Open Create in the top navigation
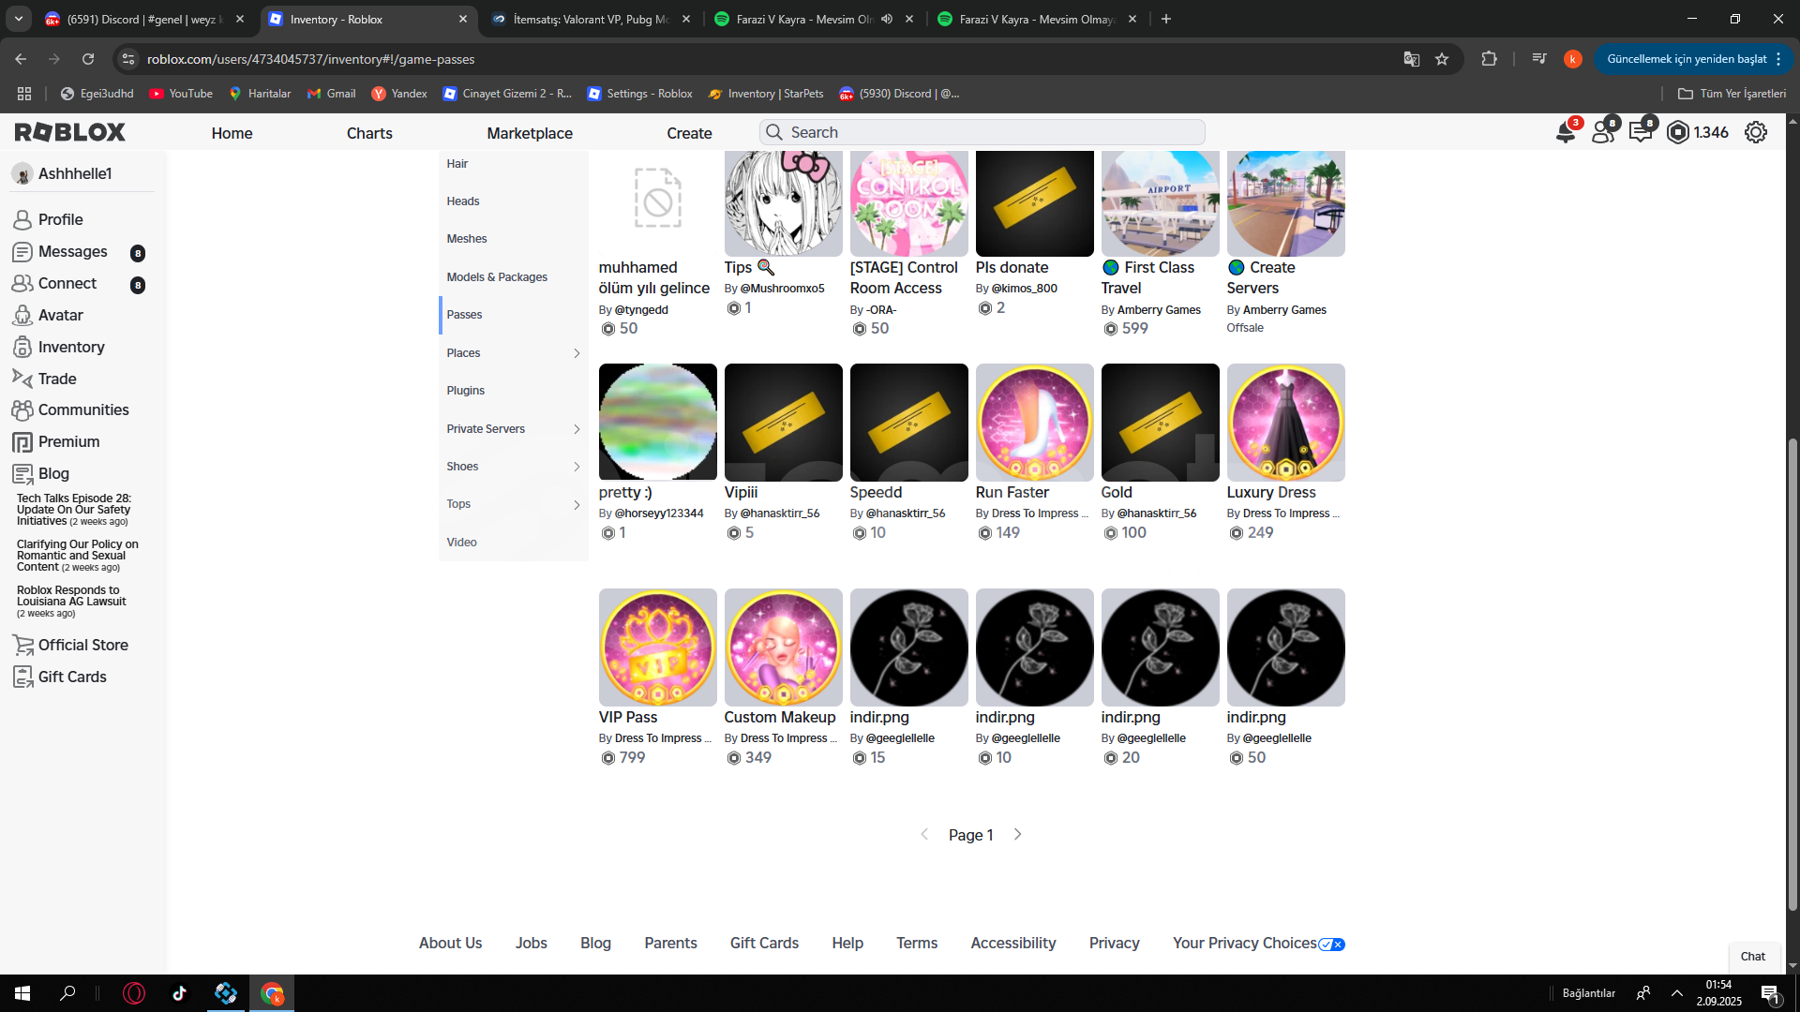The height and width of the screenshot is (1012, 1800). pos(689,133)
